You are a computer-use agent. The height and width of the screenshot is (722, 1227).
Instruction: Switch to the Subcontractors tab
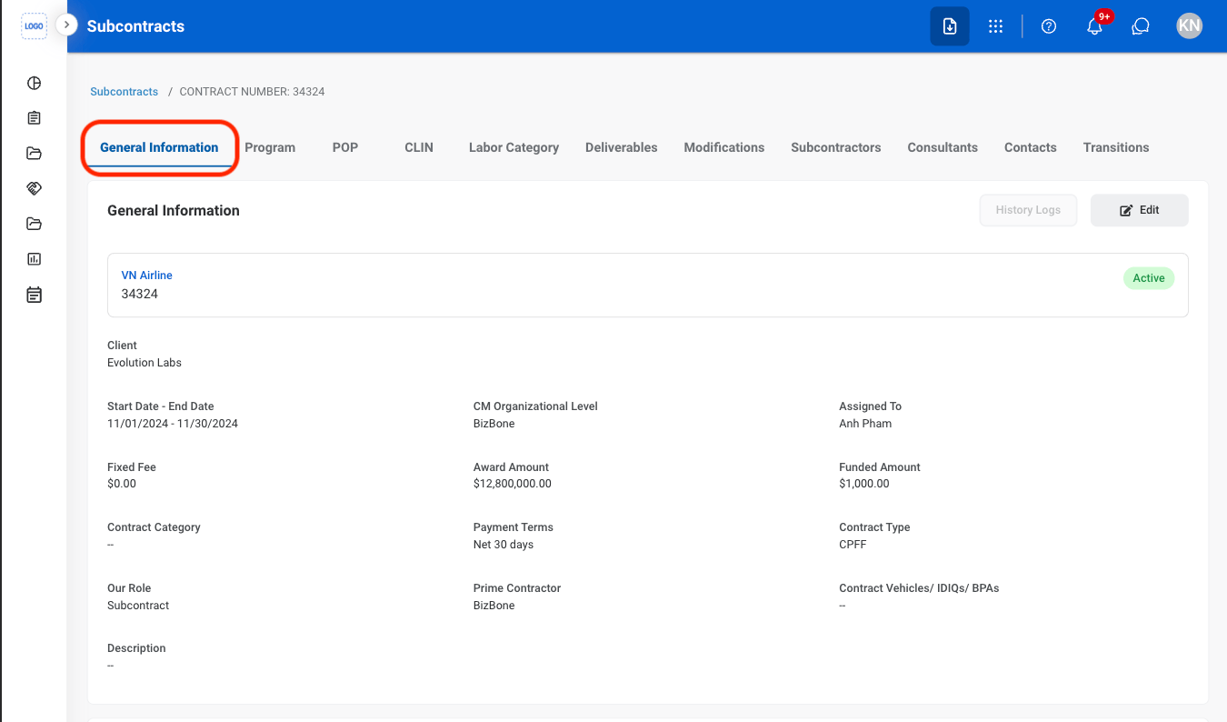(836, 147)
